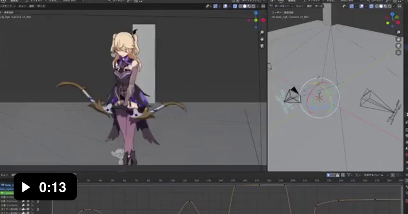Click the zoom magnifier icon on the right viewport

tap(398, 32)
